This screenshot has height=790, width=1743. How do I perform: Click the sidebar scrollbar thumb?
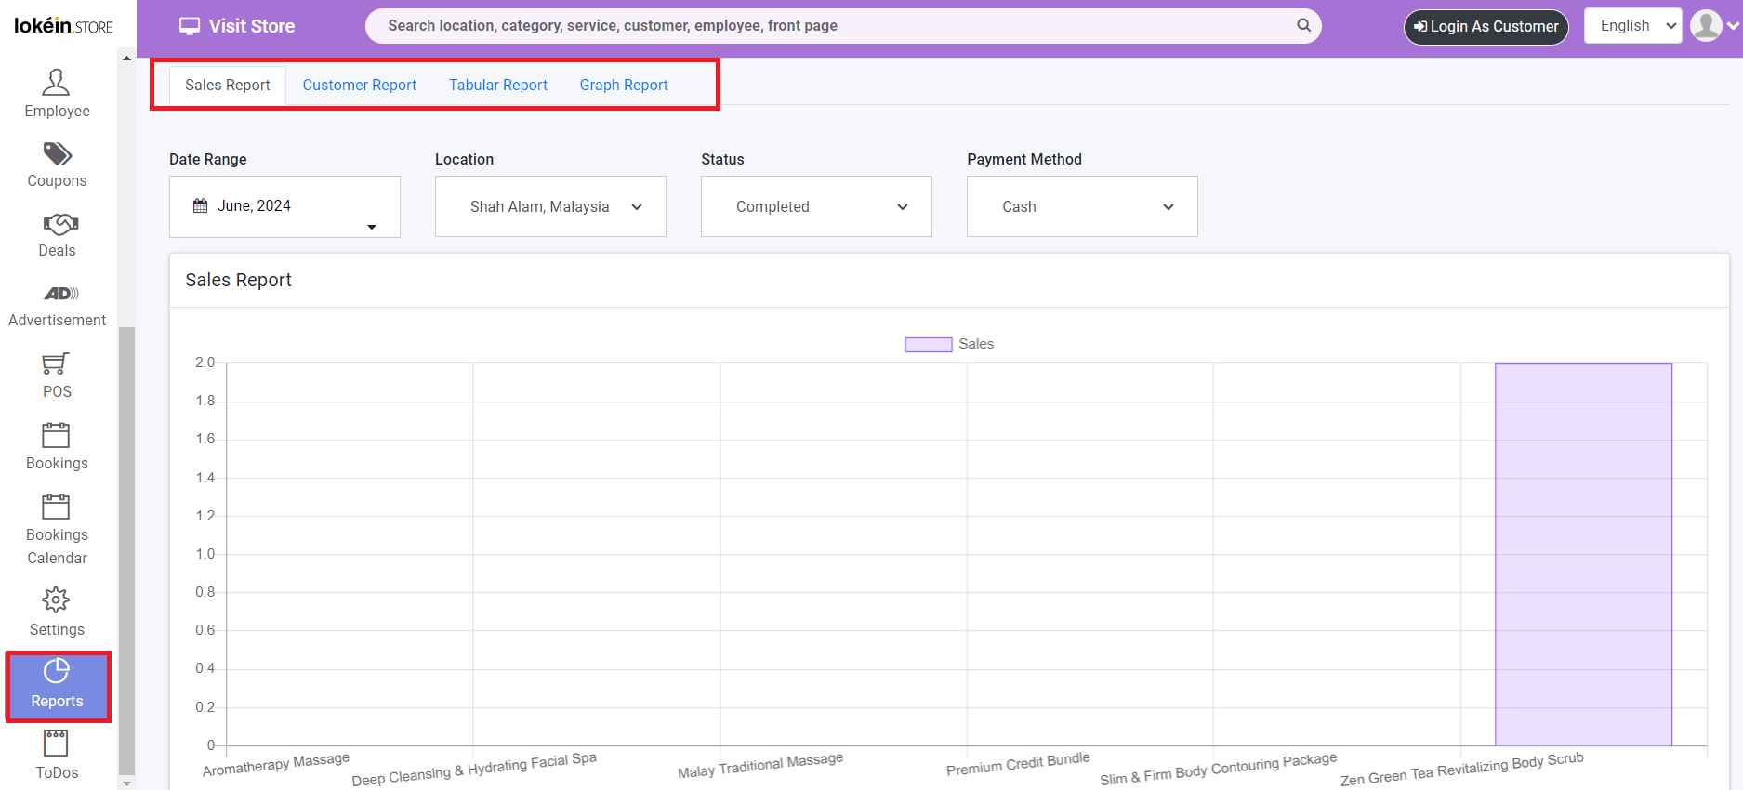(x=126, y=550)
